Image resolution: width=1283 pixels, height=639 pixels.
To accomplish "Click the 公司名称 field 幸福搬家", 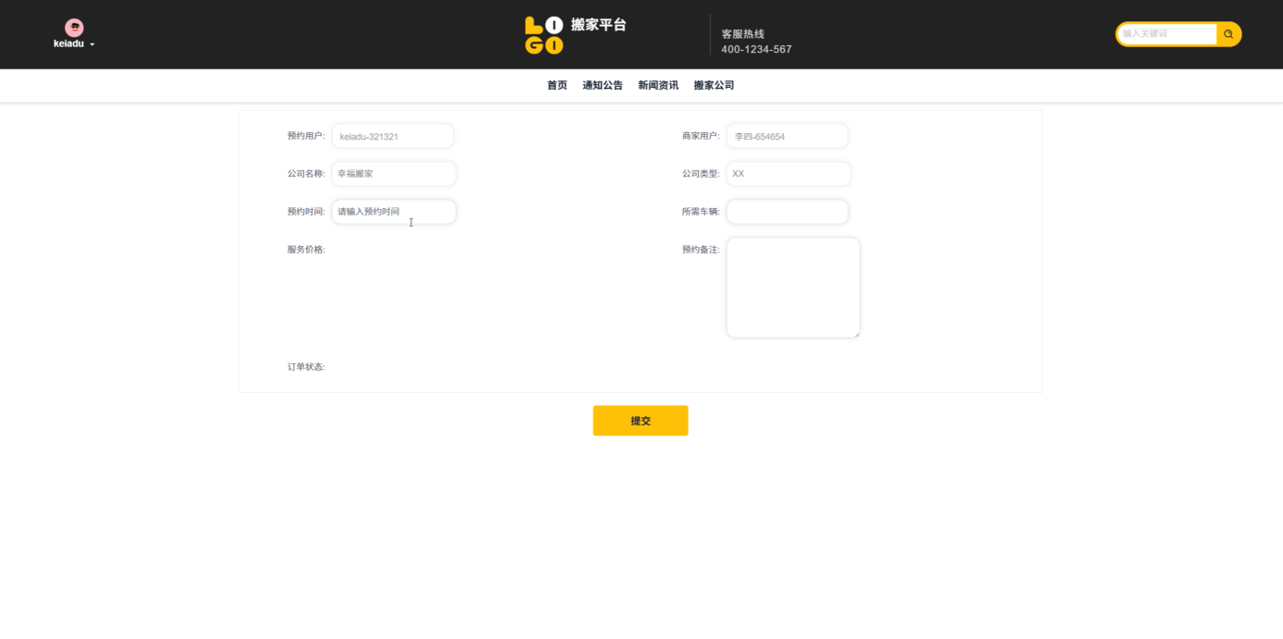I will 394,174.
